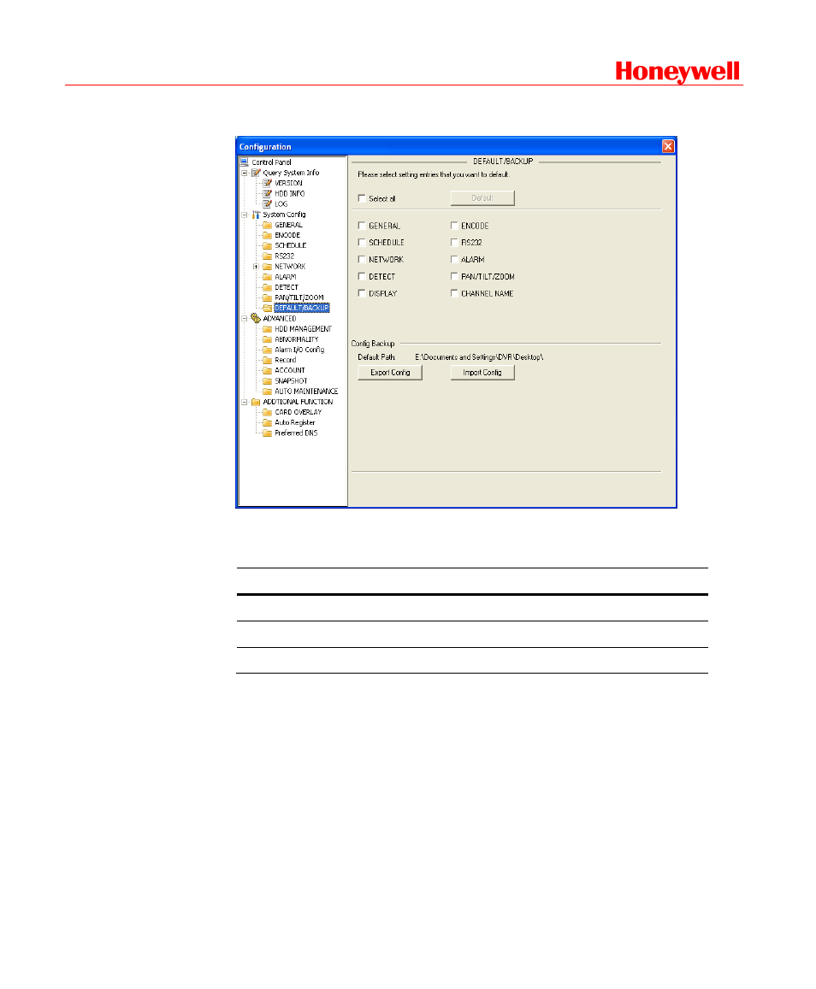816x989 pixels.
Task: Click the SNAPSHOT folder icon
Action: 268,381
